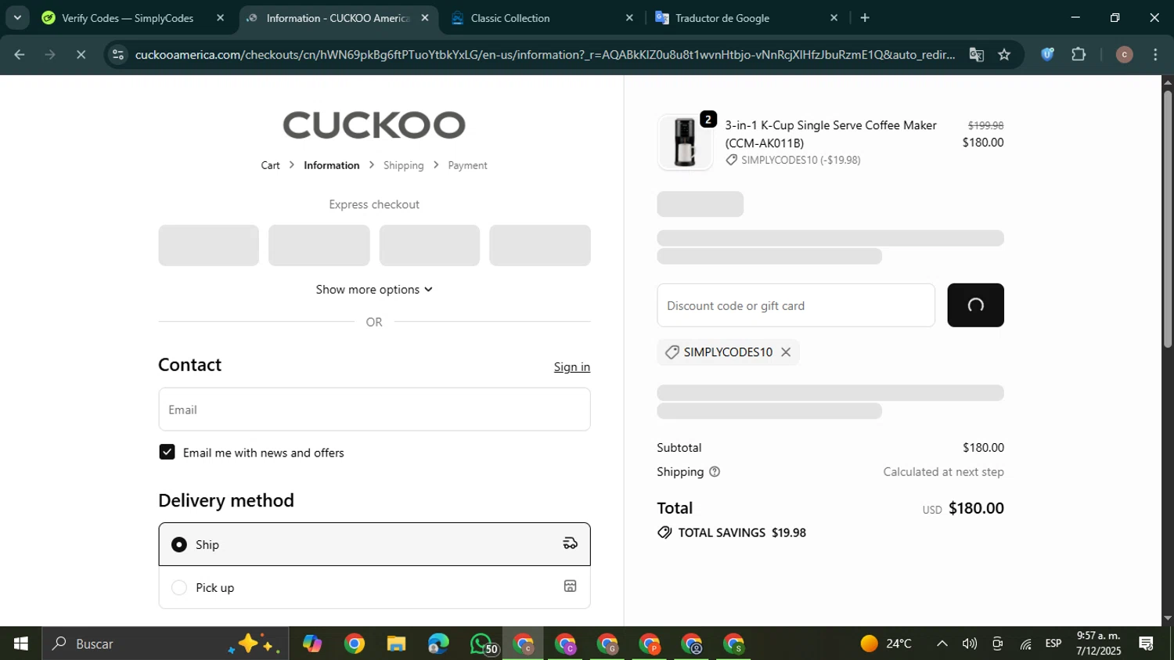The height and width of the screenshot is (660, 1174).
Task: Stop loading the page
Action: [81, 55]
